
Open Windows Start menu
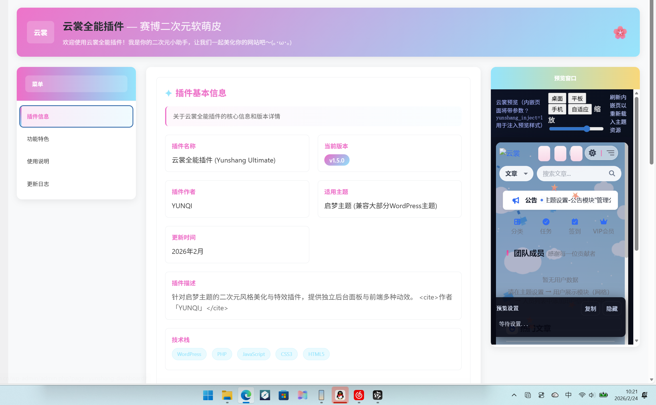[208, 395]
